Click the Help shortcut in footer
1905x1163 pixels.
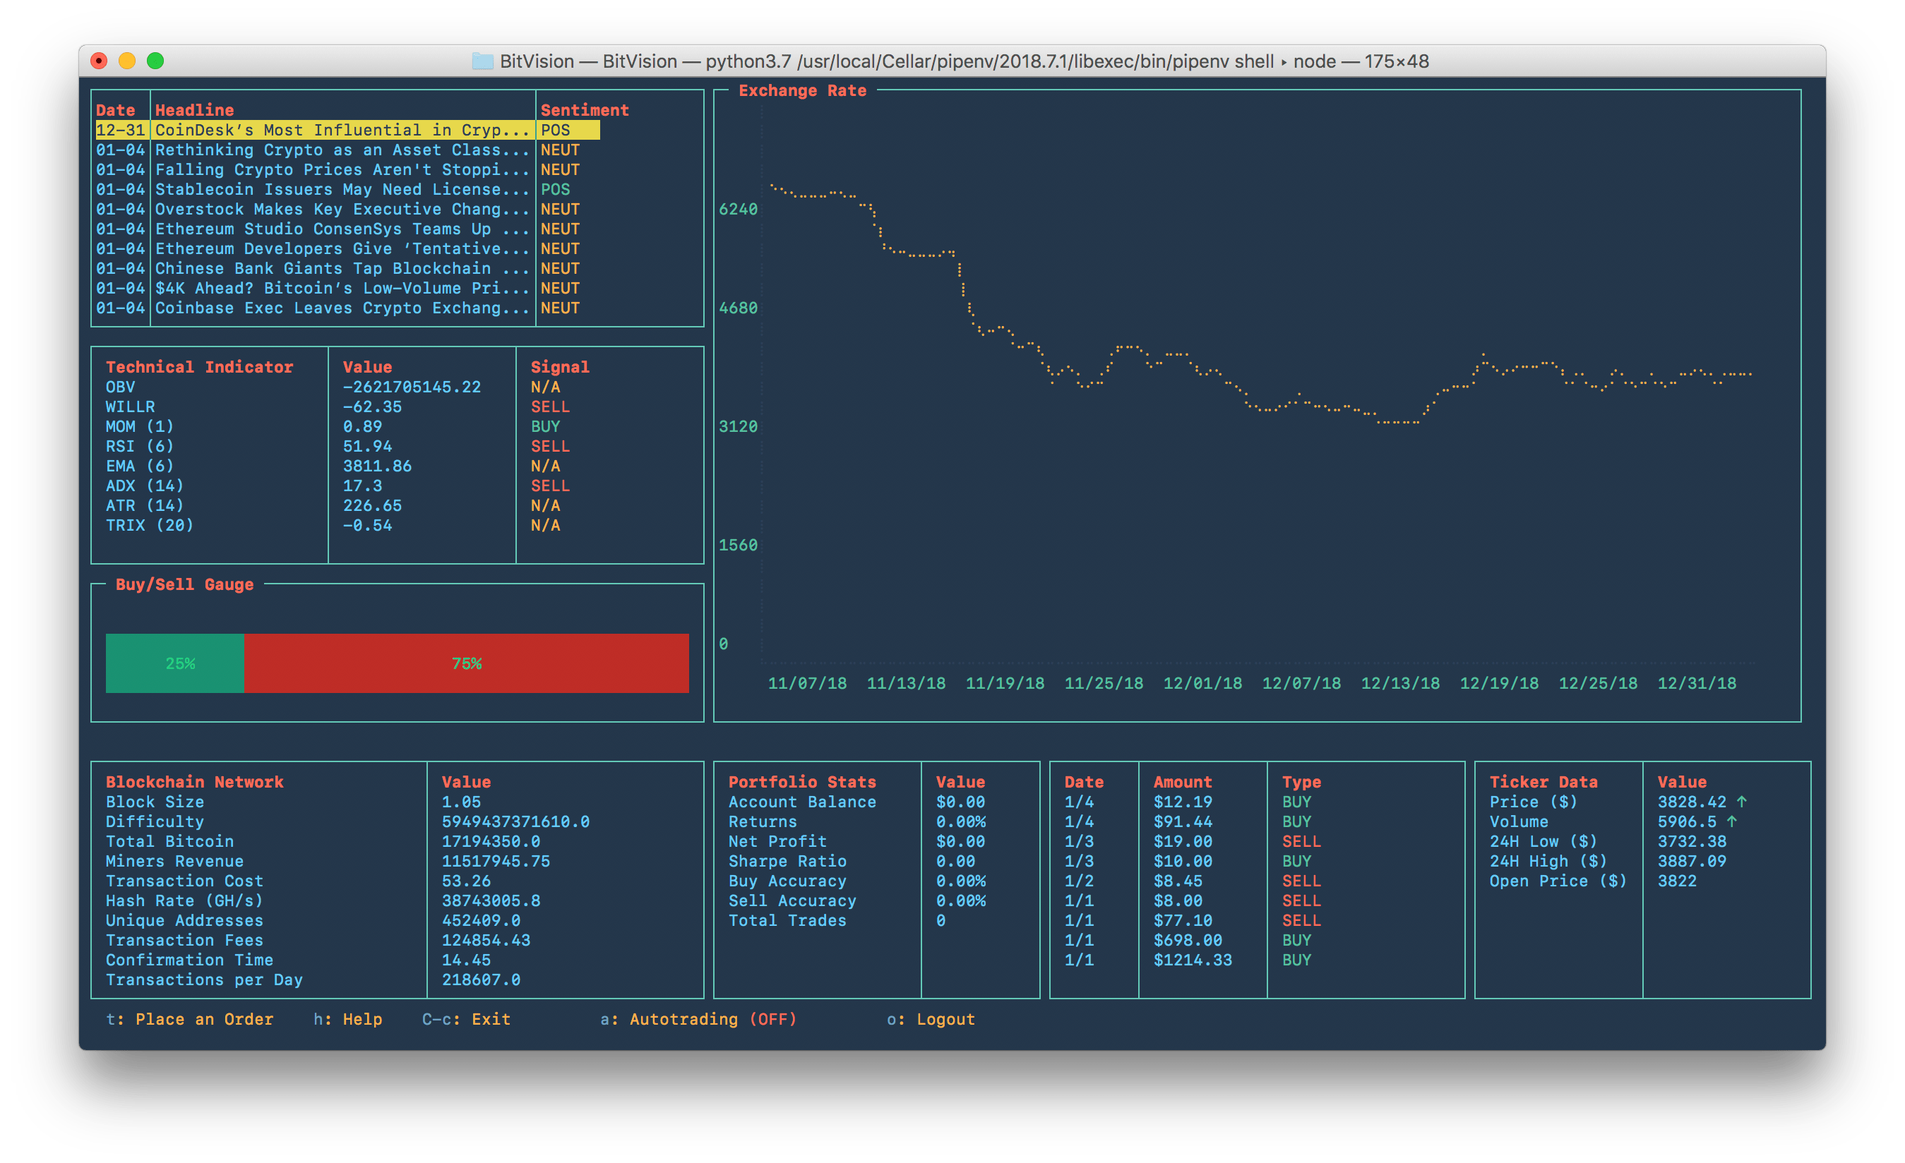tap(362, 1019)
